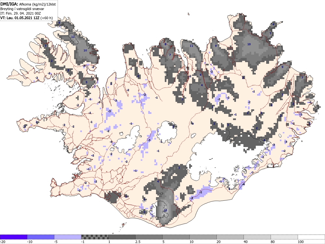The width and height of the screenshot is (325, 244).
Task: Select the '100' legend tick label
Action: (x=301, y=242)
